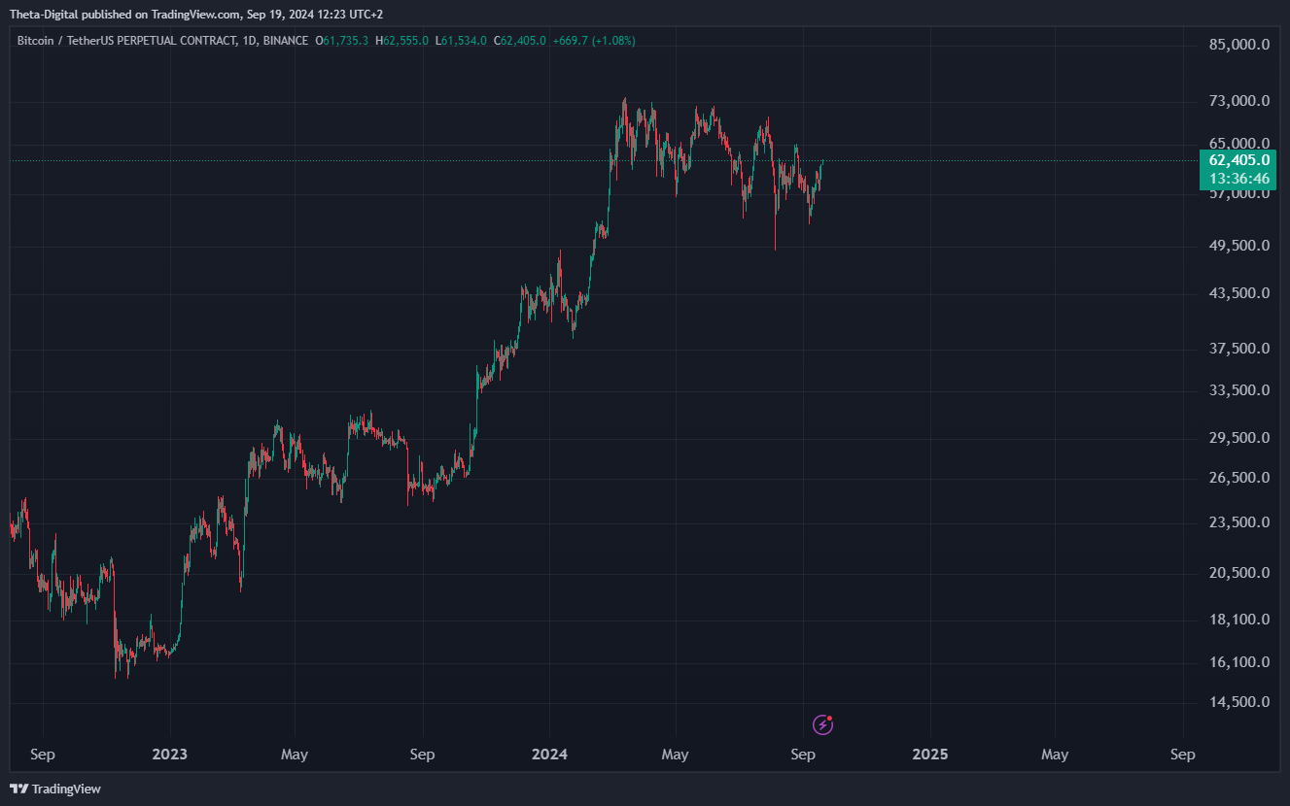Screen dimensions: 1290x806
Task: Click the 49,500.0 price axis label
Action: coord(1238,245)
